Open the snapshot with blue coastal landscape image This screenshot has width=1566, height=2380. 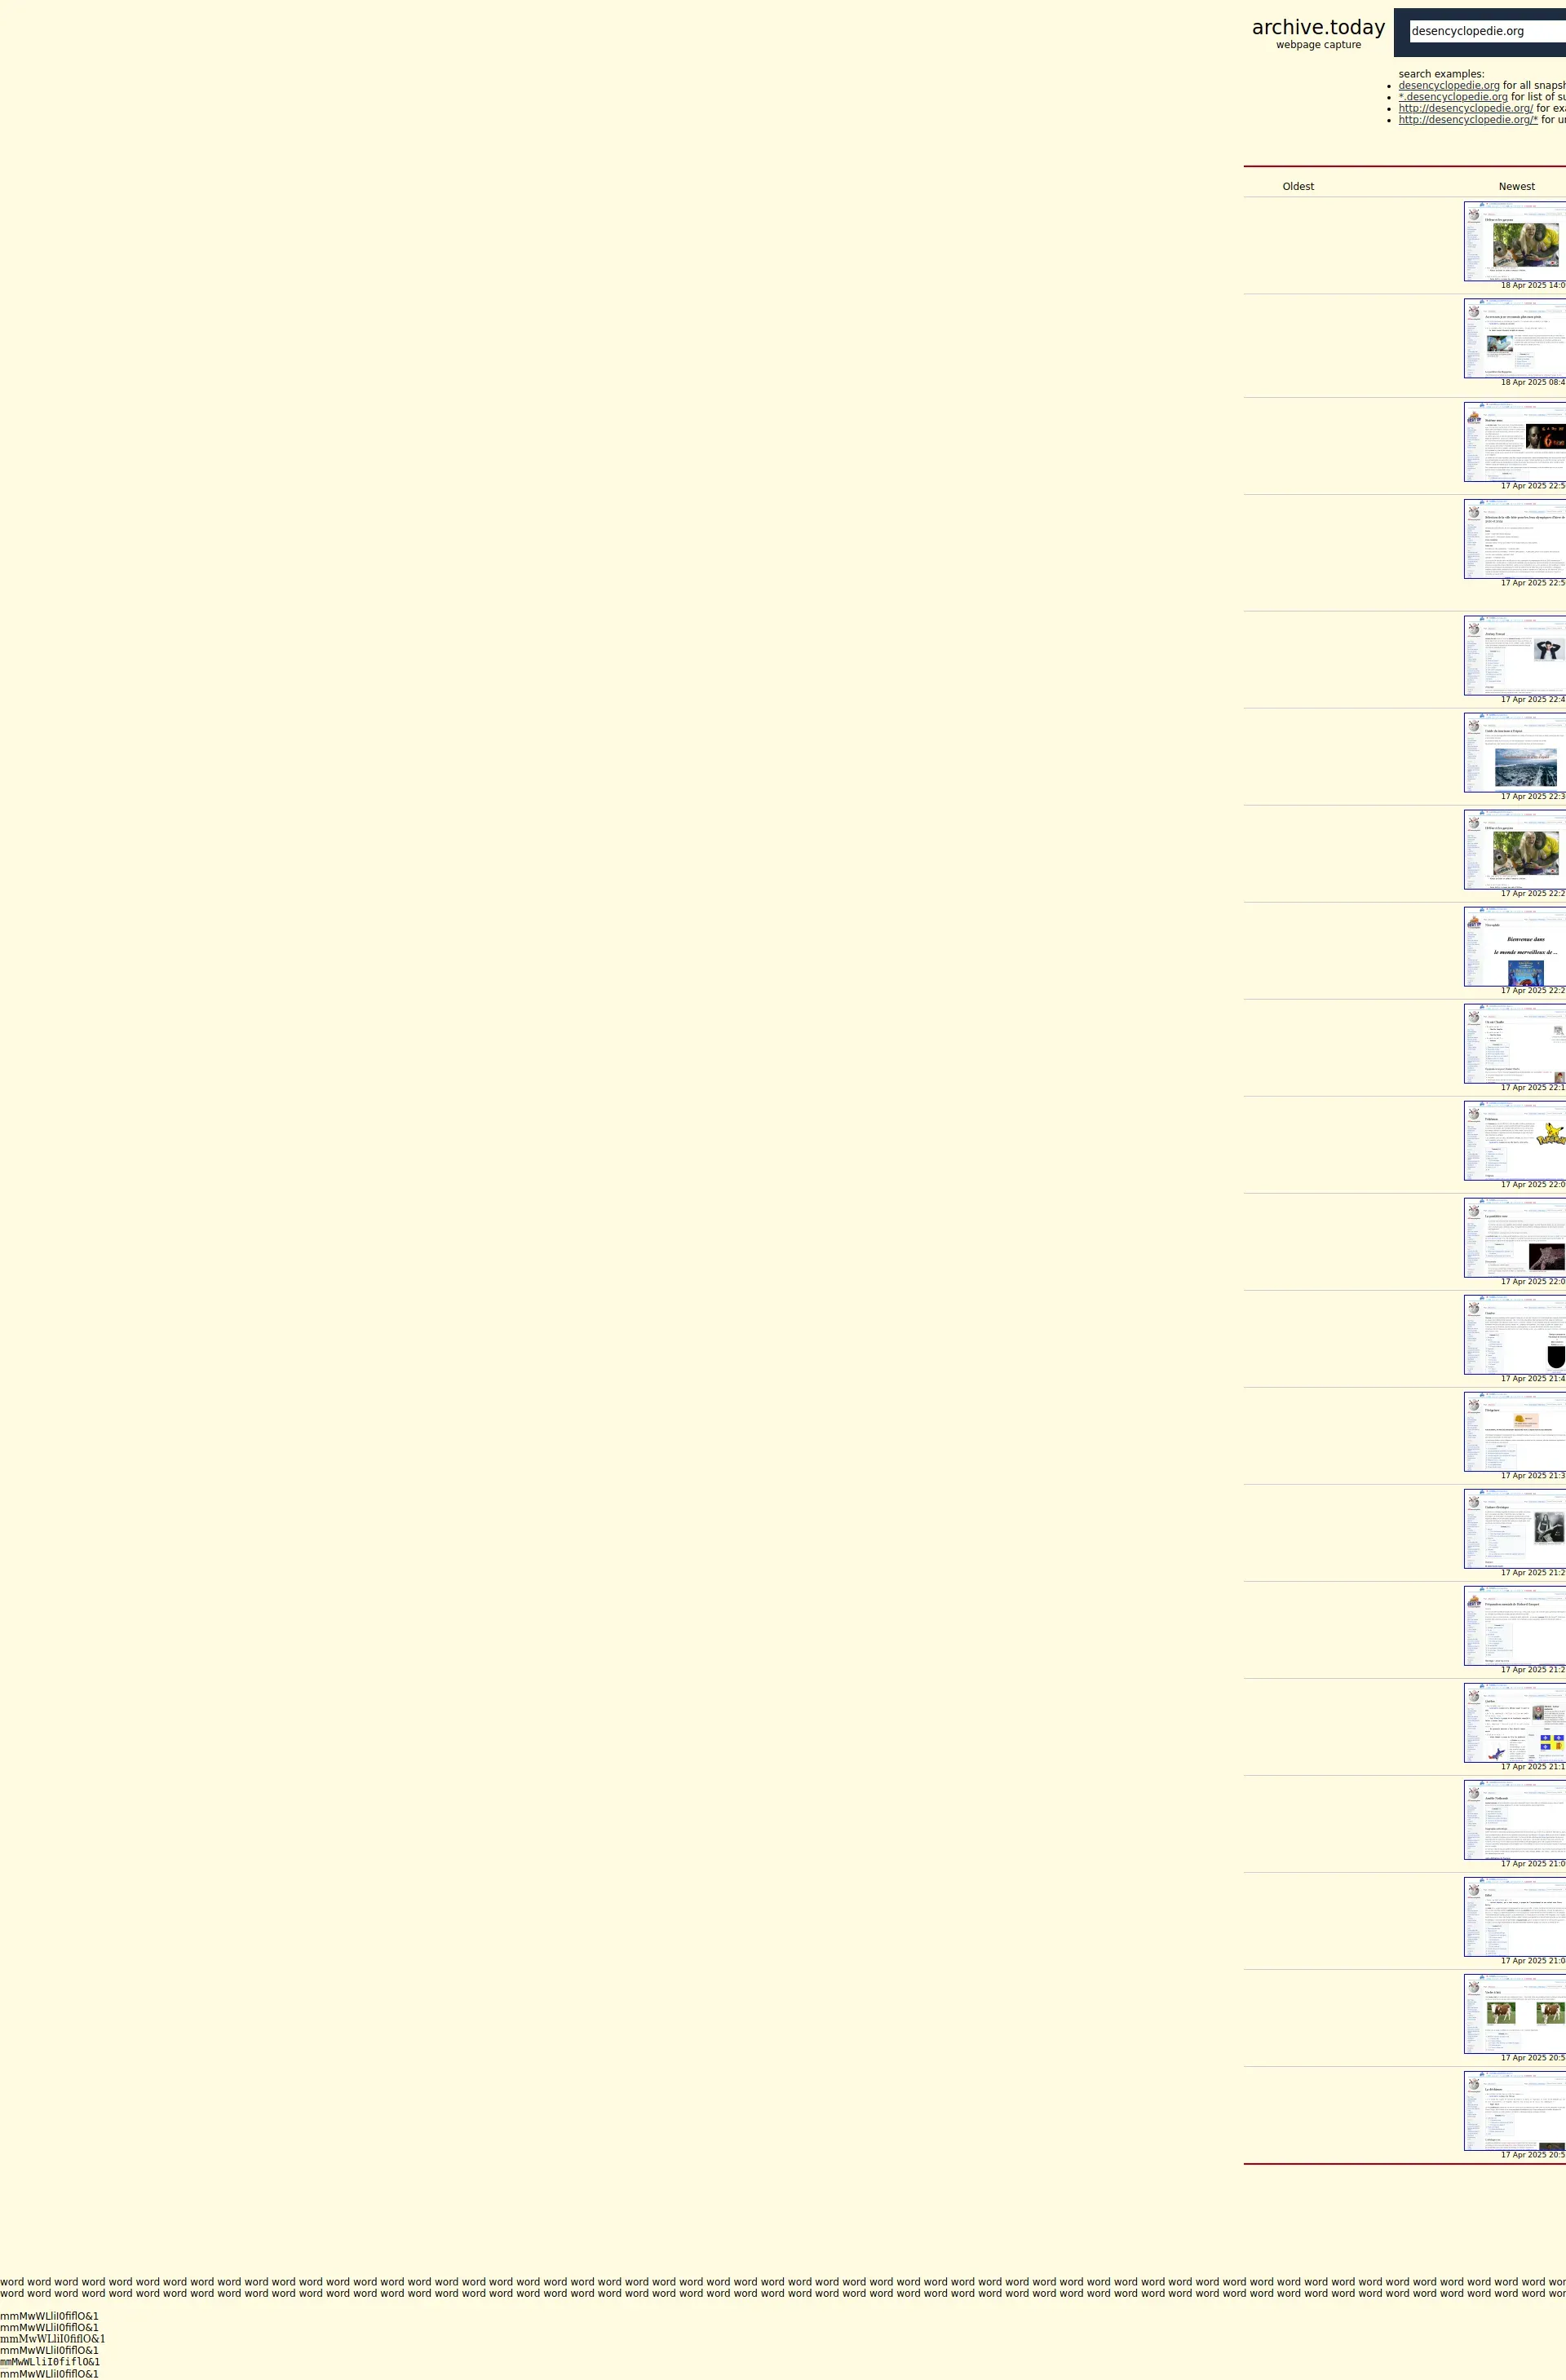(1515, 752)
